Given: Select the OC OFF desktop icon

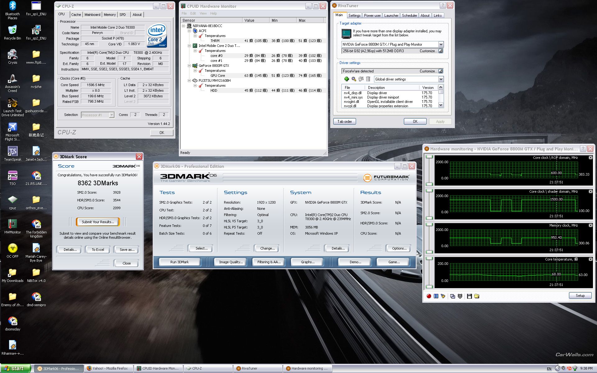Looking at the screenshot, I should point(12,251).
